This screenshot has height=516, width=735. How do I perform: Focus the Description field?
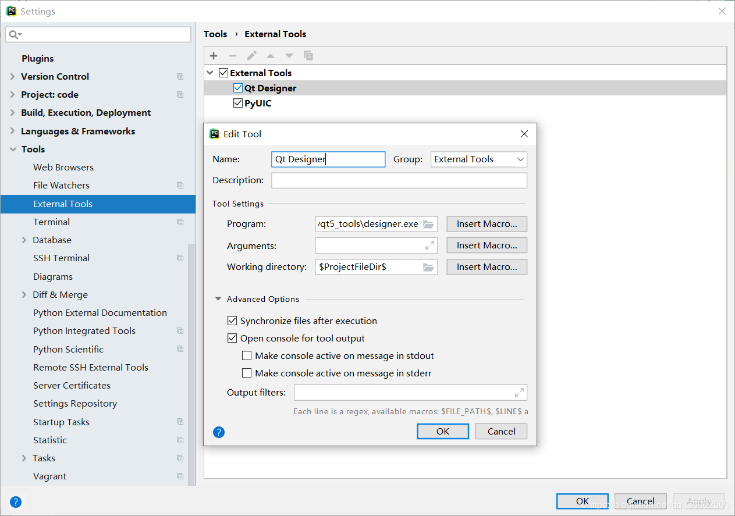399,180
